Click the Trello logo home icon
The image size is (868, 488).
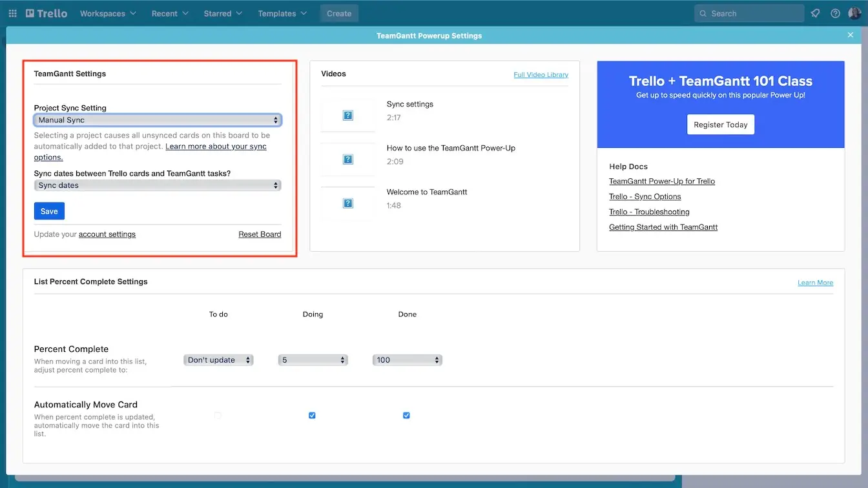(46, 14)
